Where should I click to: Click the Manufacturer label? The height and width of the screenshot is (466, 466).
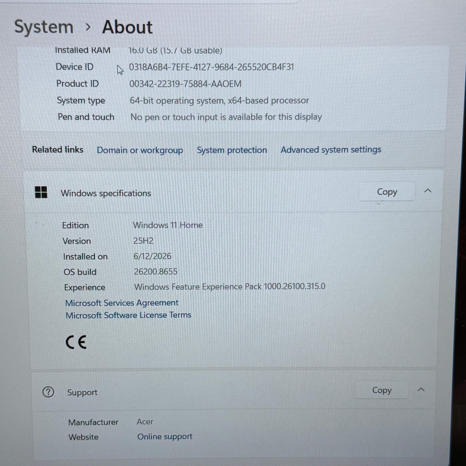tap(93, 422)
